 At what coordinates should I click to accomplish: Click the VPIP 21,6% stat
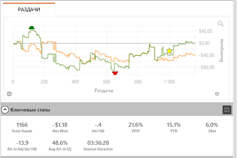[x=136, y=128]
